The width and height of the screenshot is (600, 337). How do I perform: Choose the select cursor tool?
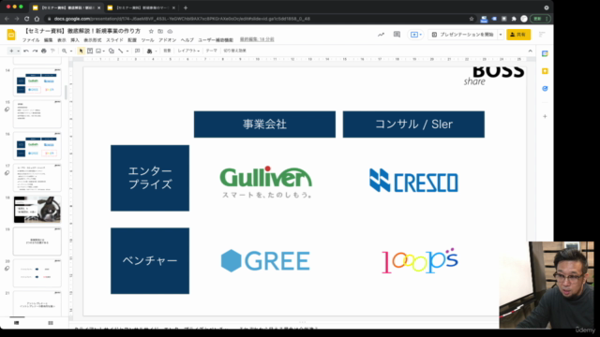click(81, 51)
